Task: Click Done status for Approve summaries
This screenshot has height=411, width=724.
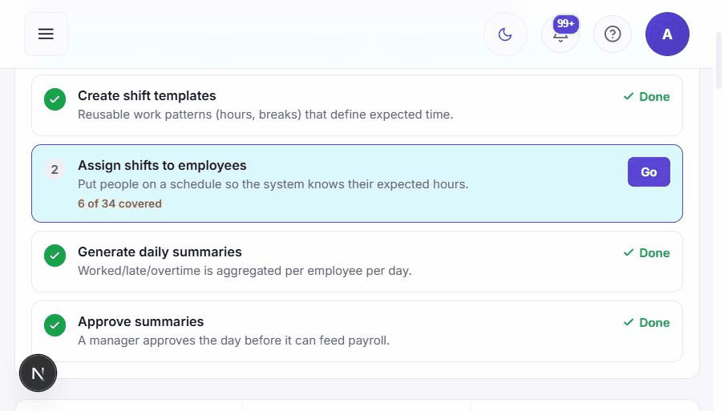Action: 646,322
